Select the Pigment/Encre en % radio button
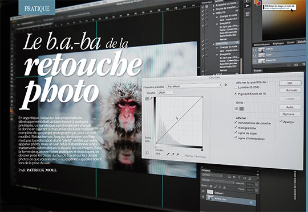Image resolution: width=308 pixels, height=212 pixels. [236, 94]
